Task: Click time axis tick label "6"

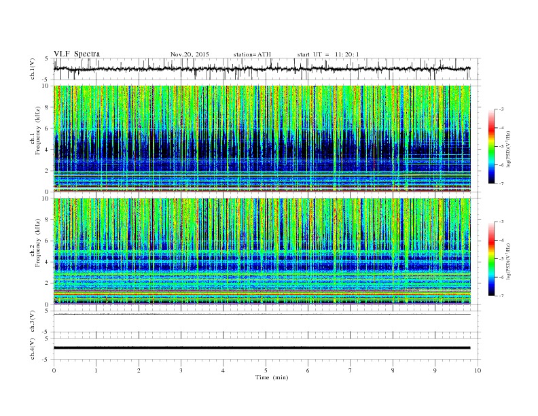Action: [308, 370]
